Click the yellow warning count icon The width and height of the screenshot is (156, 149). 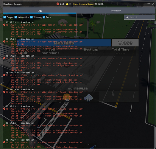(67, 4)
